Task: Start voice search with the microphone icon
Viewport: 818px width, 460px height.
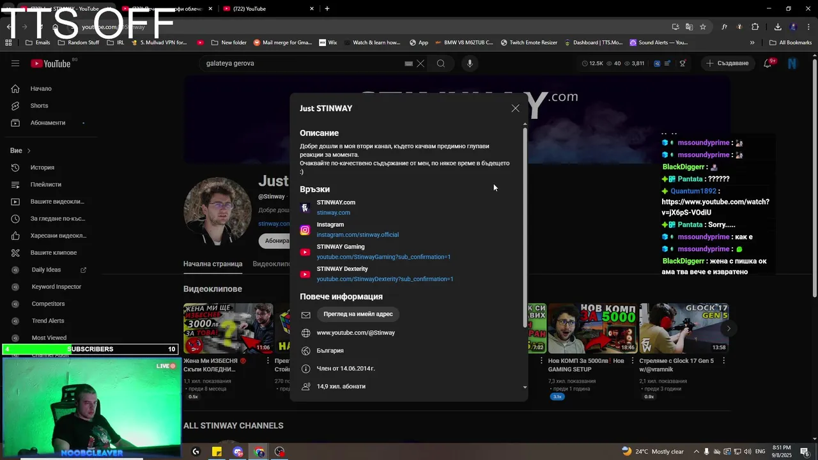Action: tap(470, 63)
